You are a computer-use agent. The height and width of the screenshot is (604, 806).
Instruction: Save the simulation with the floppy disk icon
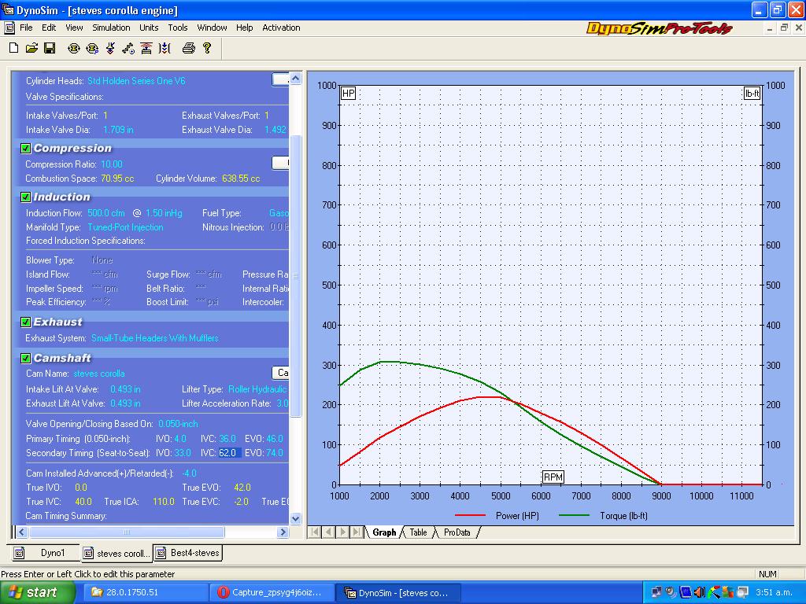point(50,48)
